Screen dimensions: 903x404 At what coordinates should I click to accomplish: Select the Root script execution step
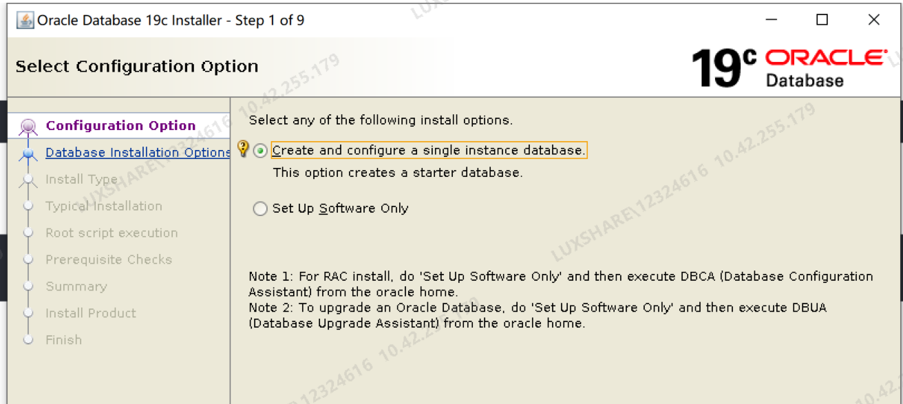(111, 233)
